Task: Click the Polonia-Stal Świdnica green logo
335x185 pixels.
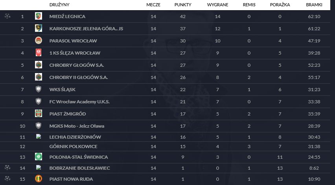Action: click(39, 156)
